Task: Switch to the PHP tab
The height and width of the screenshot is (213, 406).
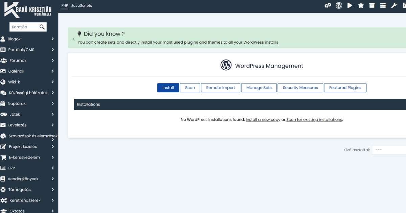Action: pyautogui.click(x=65, y=5)
